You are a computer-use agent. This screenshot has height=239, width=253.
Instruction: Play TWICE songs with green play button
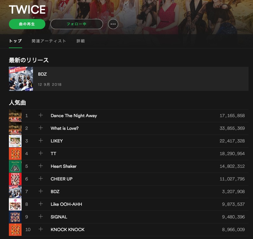point(27,24)
